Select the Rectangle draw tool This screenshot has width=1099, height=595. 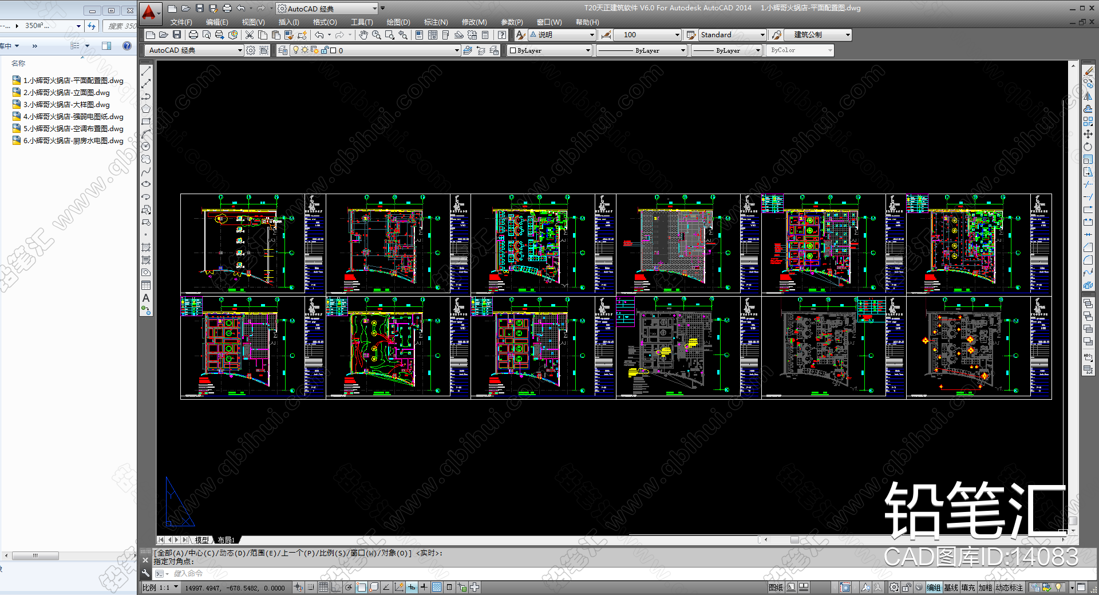coord(146,121)
